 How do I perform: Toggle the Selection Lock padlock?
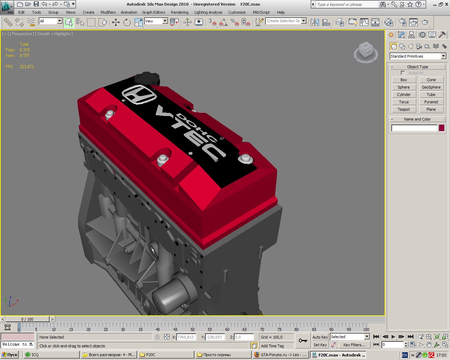pos(157,337)
